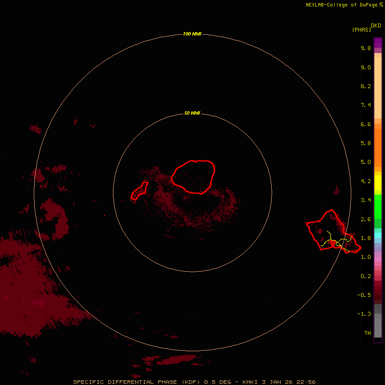Click the KDP product caption at bottom
Image resolution: width=385 pixels, height=385 pixels.
point(194,382)
